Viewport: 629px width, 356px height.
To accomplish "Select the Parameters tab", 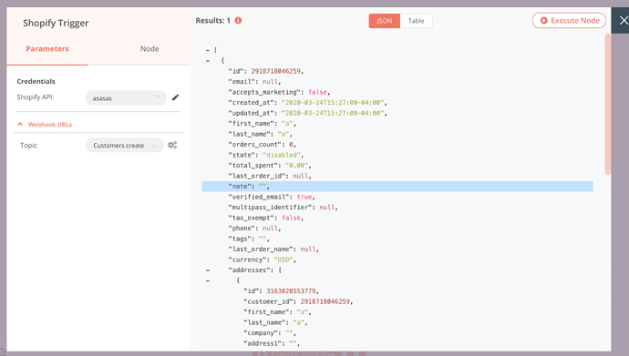I will coord(47,49).
